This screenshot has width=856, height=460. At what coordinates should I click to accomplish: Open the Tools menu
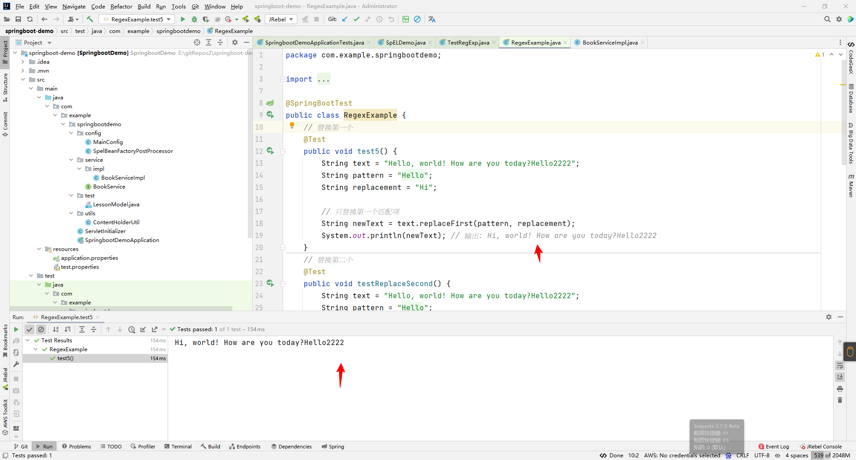178,6
